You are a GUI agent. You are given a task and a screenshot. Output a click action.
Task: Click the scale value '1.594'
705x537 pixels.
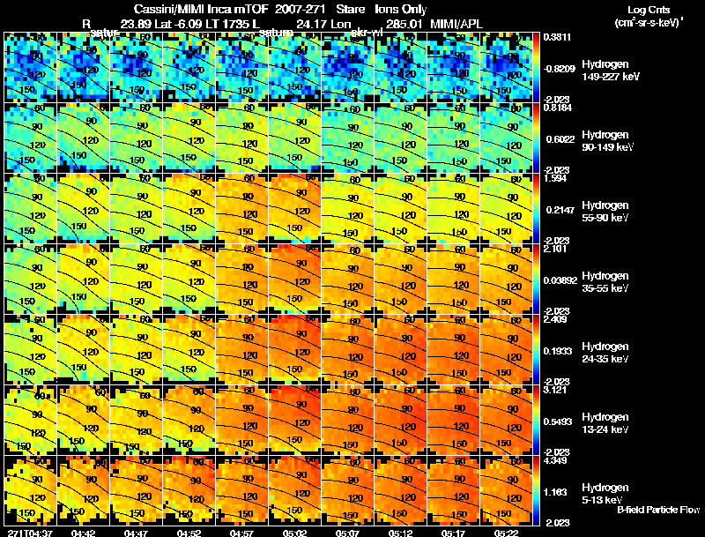tap(555, 178)
